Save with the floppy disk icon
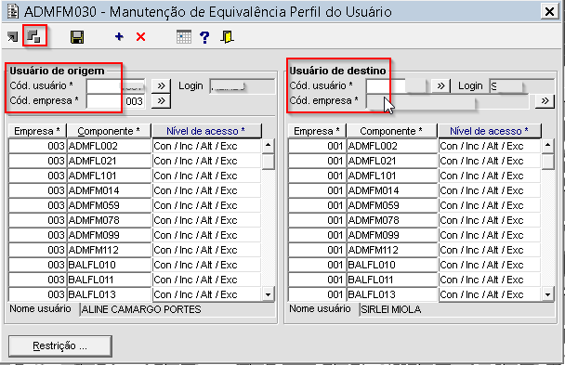The image size is (565, 365). (x=77, y=37)
